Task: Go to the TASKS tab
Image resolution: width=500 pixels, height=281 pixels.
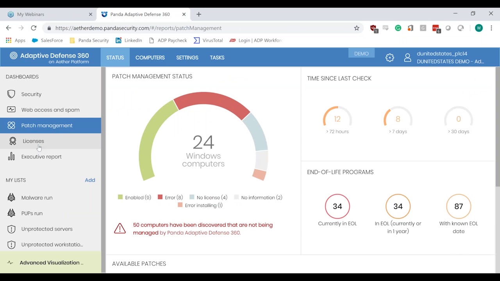Action: pyautogui.click(x=217, y=58)
